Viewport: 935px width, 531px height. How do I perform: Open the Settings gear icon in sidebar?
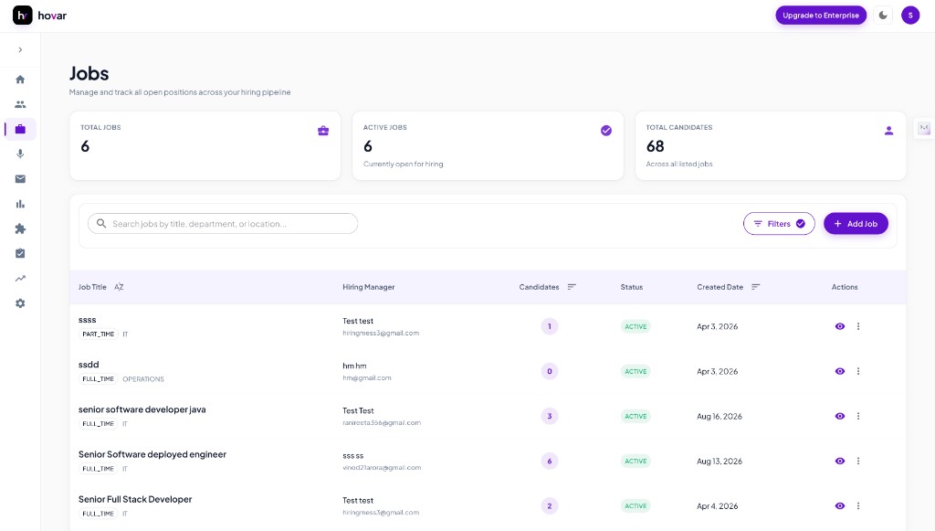(x=20, y=303)
